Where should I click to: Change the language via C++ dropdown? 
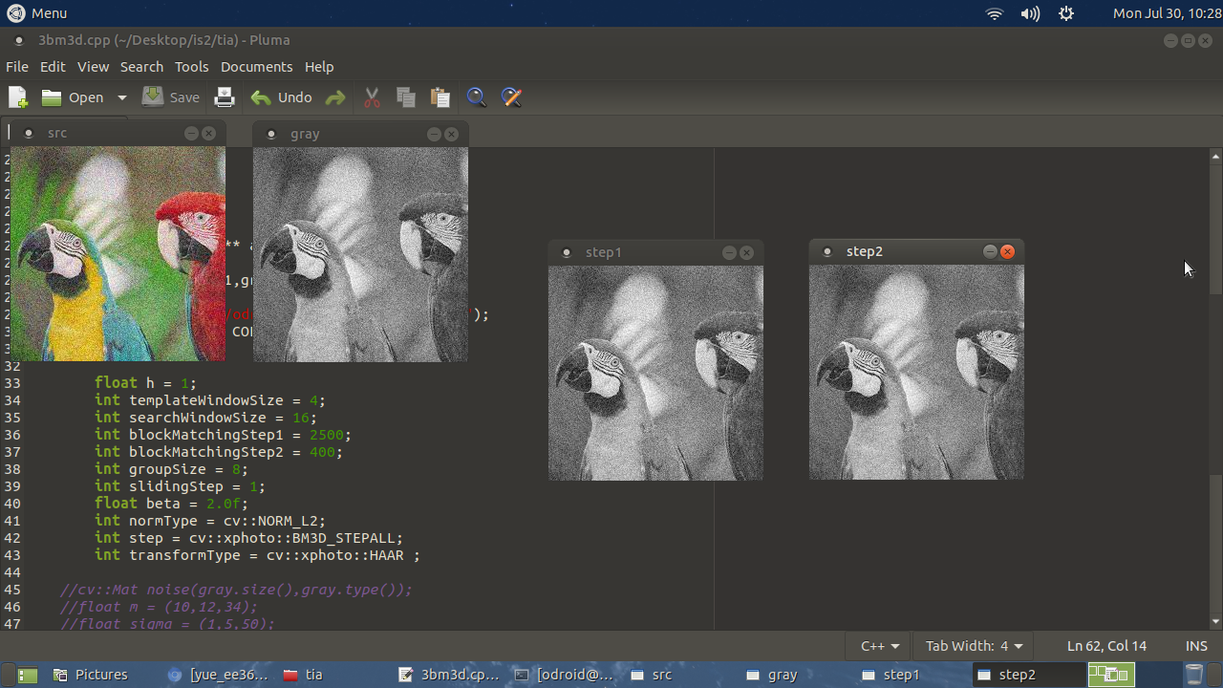(x=879, y=646)
